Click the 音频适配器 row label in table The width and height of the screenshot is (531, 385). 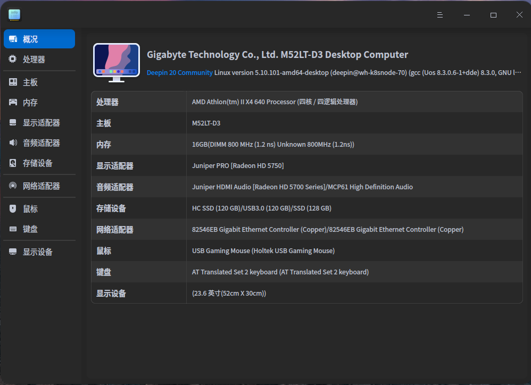click(x=115, y=187)
